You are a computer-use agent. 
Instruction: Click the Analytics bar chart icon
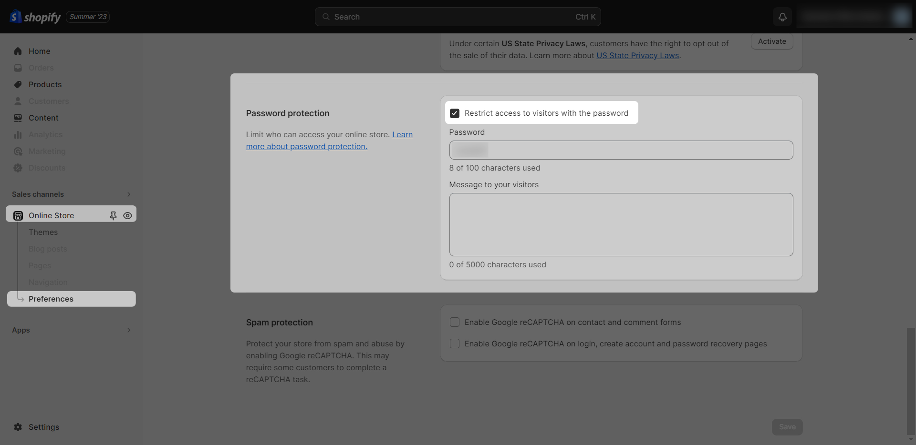click(18, 134)
